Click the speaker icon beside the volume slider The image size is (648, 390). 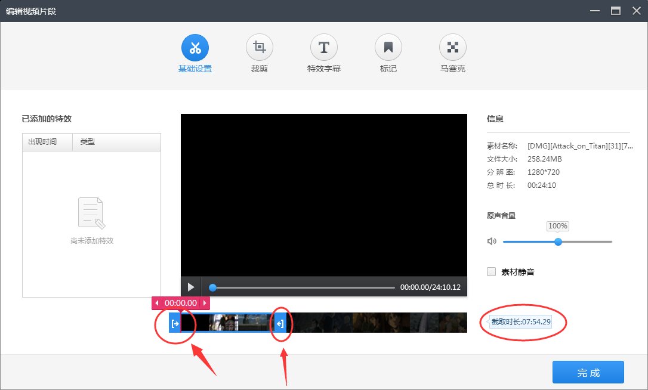pyautogui.click(x=490, y=241)
